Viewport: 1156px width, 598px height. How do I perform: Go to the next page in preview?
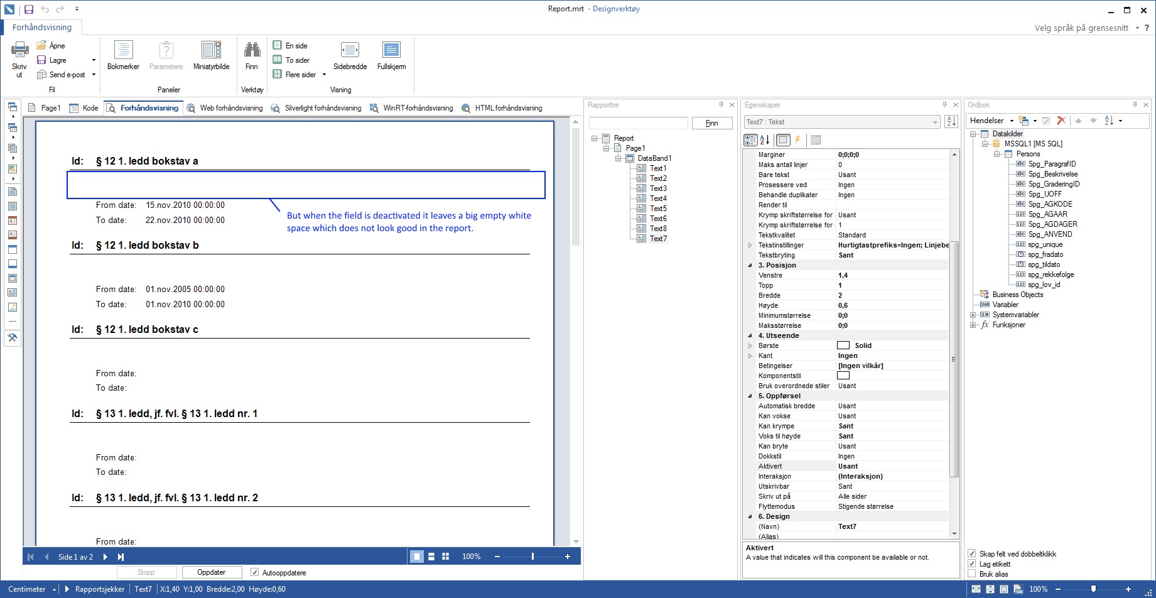click(105, 557)
